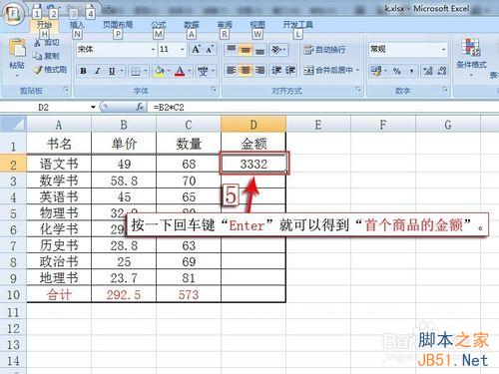Viewport: 499px width, 374px height.
Task: Click the Insert Function fx icon
Action: [x=140, y=107]
